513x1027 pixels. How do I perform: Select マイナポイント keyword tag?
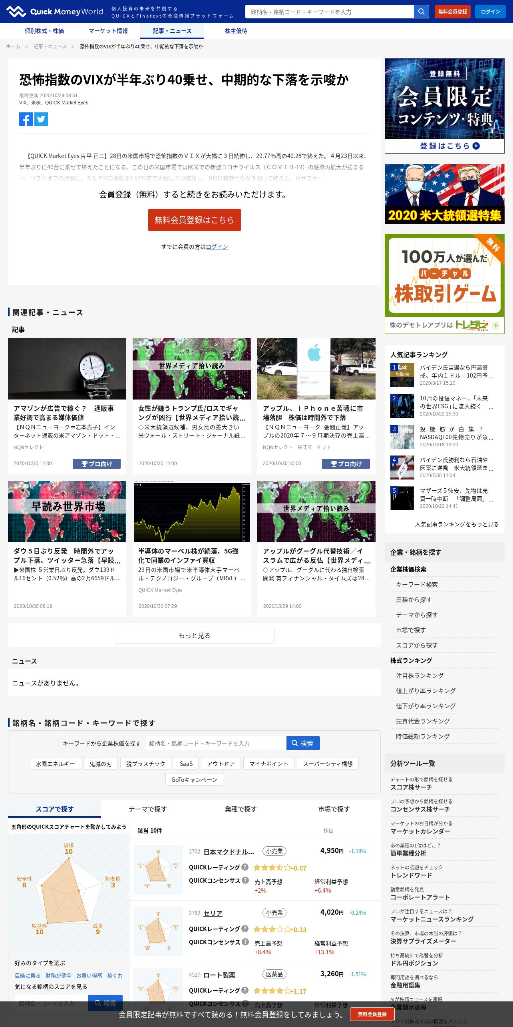(269, 763)
